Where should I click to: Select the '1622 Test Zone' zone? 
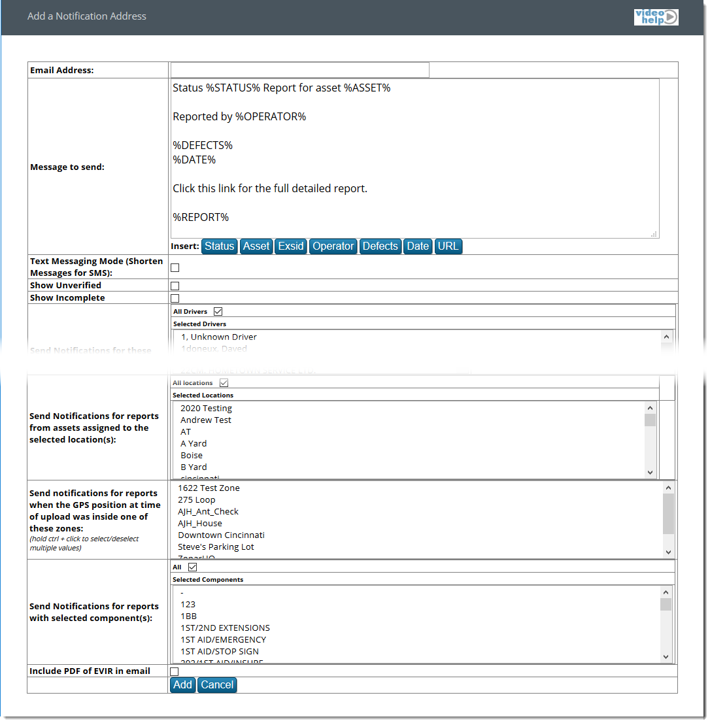pyautogui.click(x=209, y=488)
